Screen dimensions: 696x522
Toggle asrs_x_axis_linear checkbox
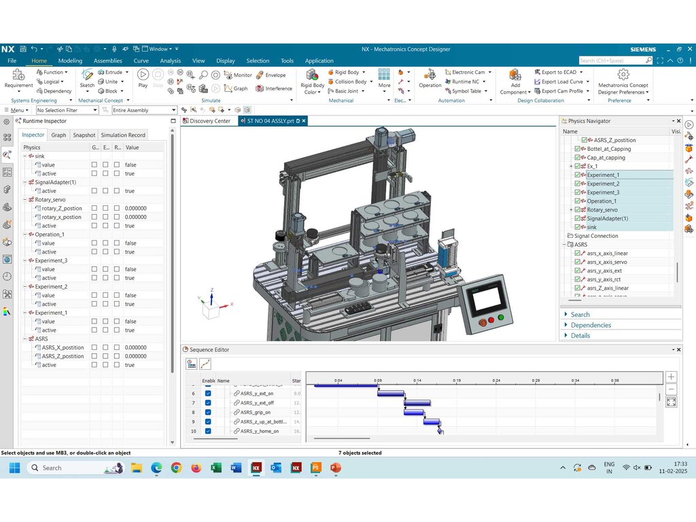(x=578, y=254)
